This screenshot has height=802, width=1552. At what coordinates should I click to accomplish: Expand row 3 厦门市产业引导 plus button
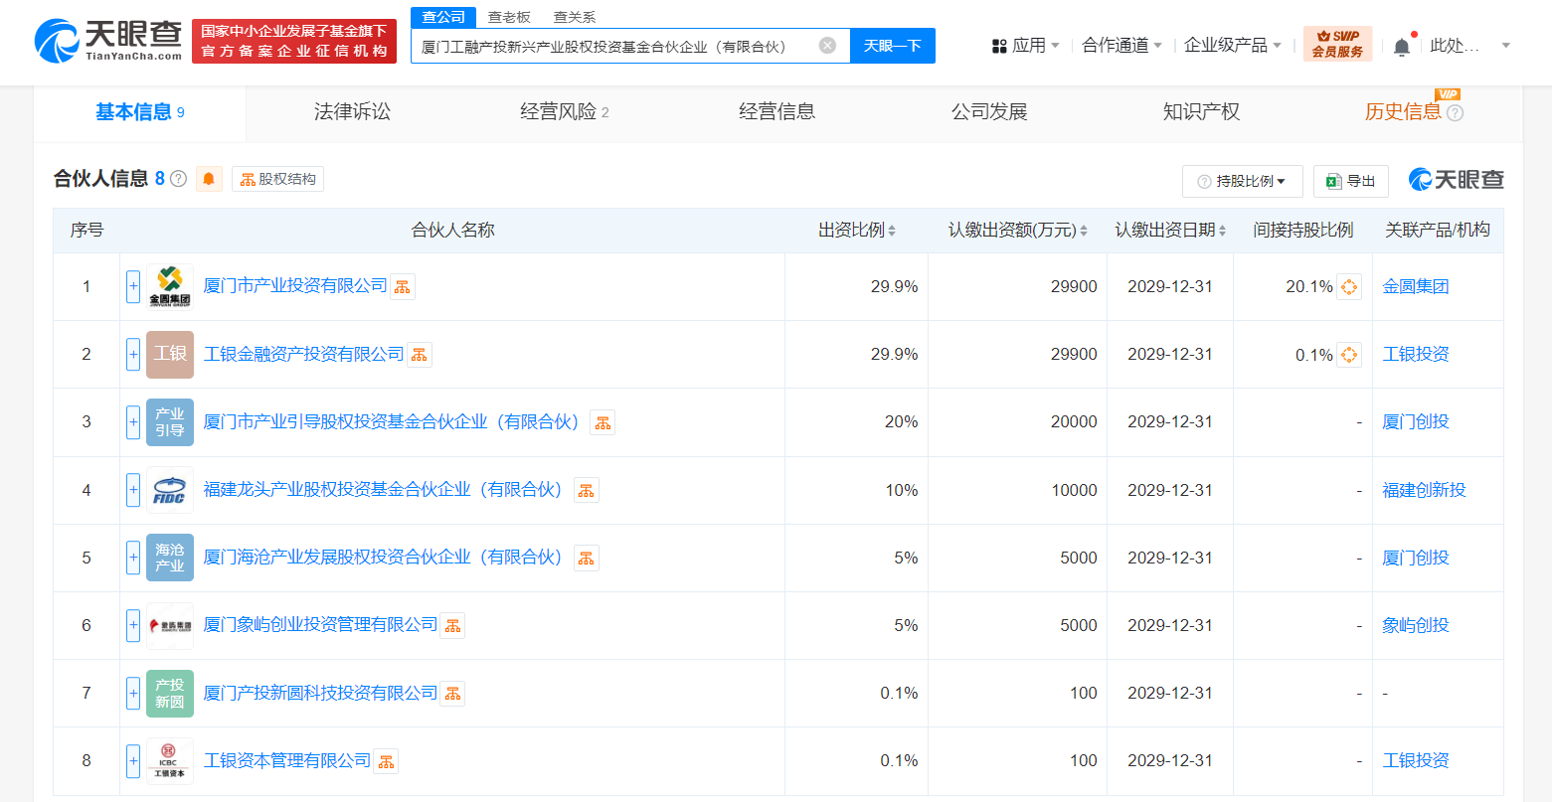[133, 422]
